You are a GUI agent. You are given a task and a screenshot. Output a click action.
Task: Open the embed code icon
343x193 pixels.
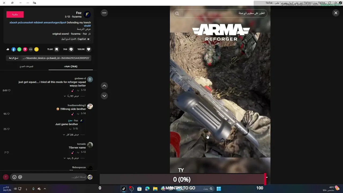pyautogui.click(x=31, y=49)
